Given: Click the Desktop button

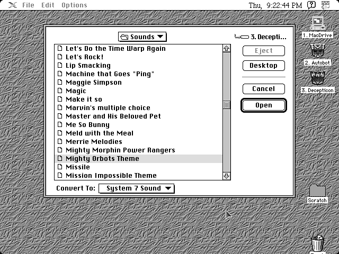Looking at the screenshot, I should pyautogui.click(x=264, y=66).
